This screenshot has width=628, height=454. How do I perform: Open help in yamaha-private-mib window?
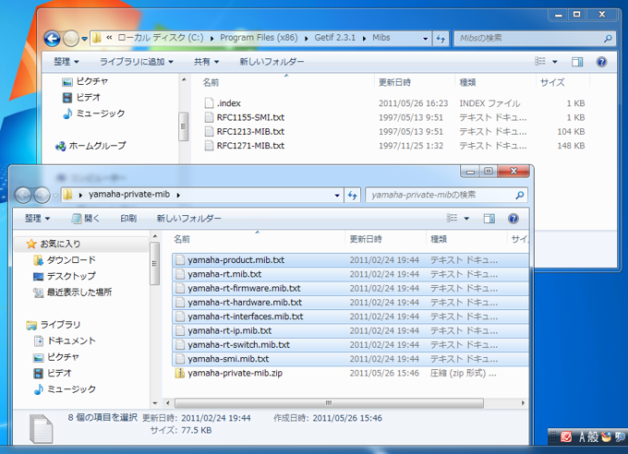513,219
